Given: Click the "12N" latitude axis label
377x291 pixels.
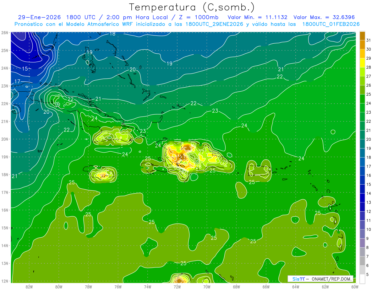Looking at the screenshot, I should click(x=4, y=281).
